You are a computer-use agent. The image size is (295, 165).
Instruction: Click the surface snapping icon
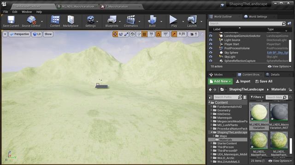pyautogui.click(x=139, y=34)
